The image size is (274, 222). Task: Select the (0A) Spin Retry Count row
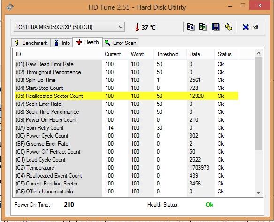[x=127, y=128]
